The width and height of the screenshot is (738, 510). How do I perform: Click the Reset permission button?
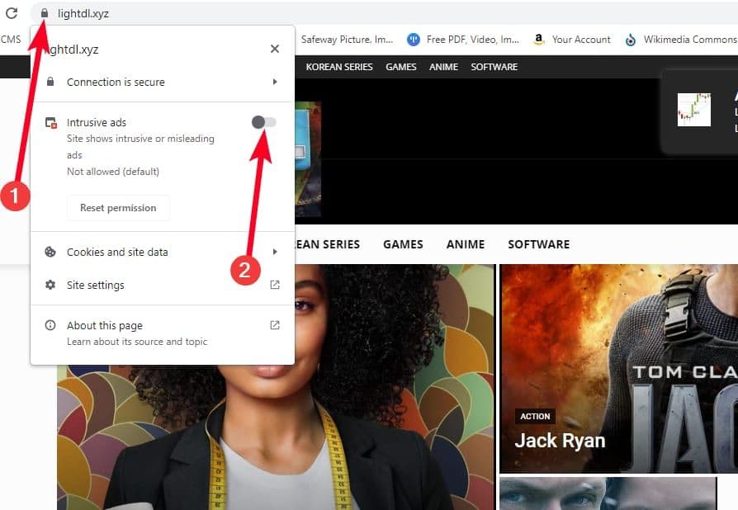tap(118, 208)
